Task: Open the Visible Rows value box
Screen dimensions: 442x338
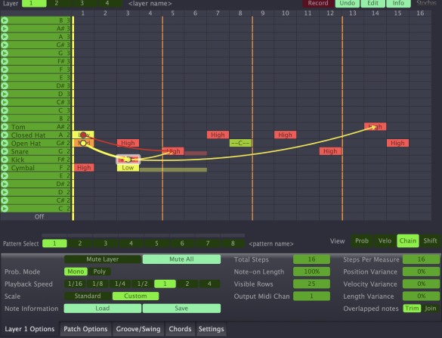Action: 311,284
